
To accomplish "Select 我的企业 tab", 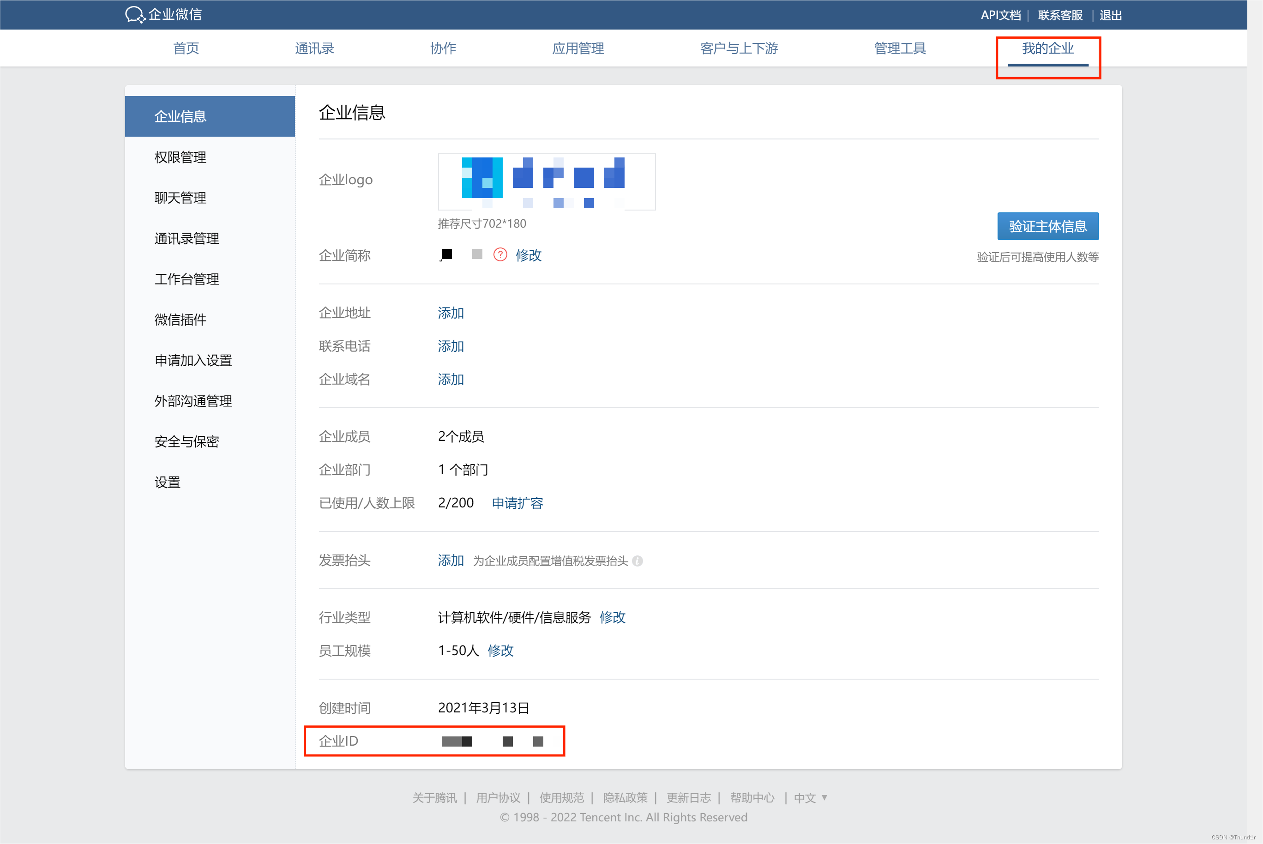I will [1048, 48].
